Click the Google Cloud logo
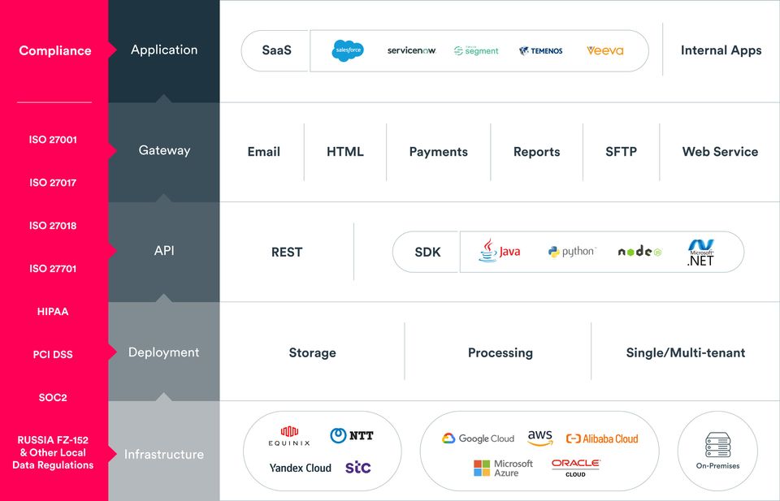This screenshot has width=780, height=501. coord(478,438)
